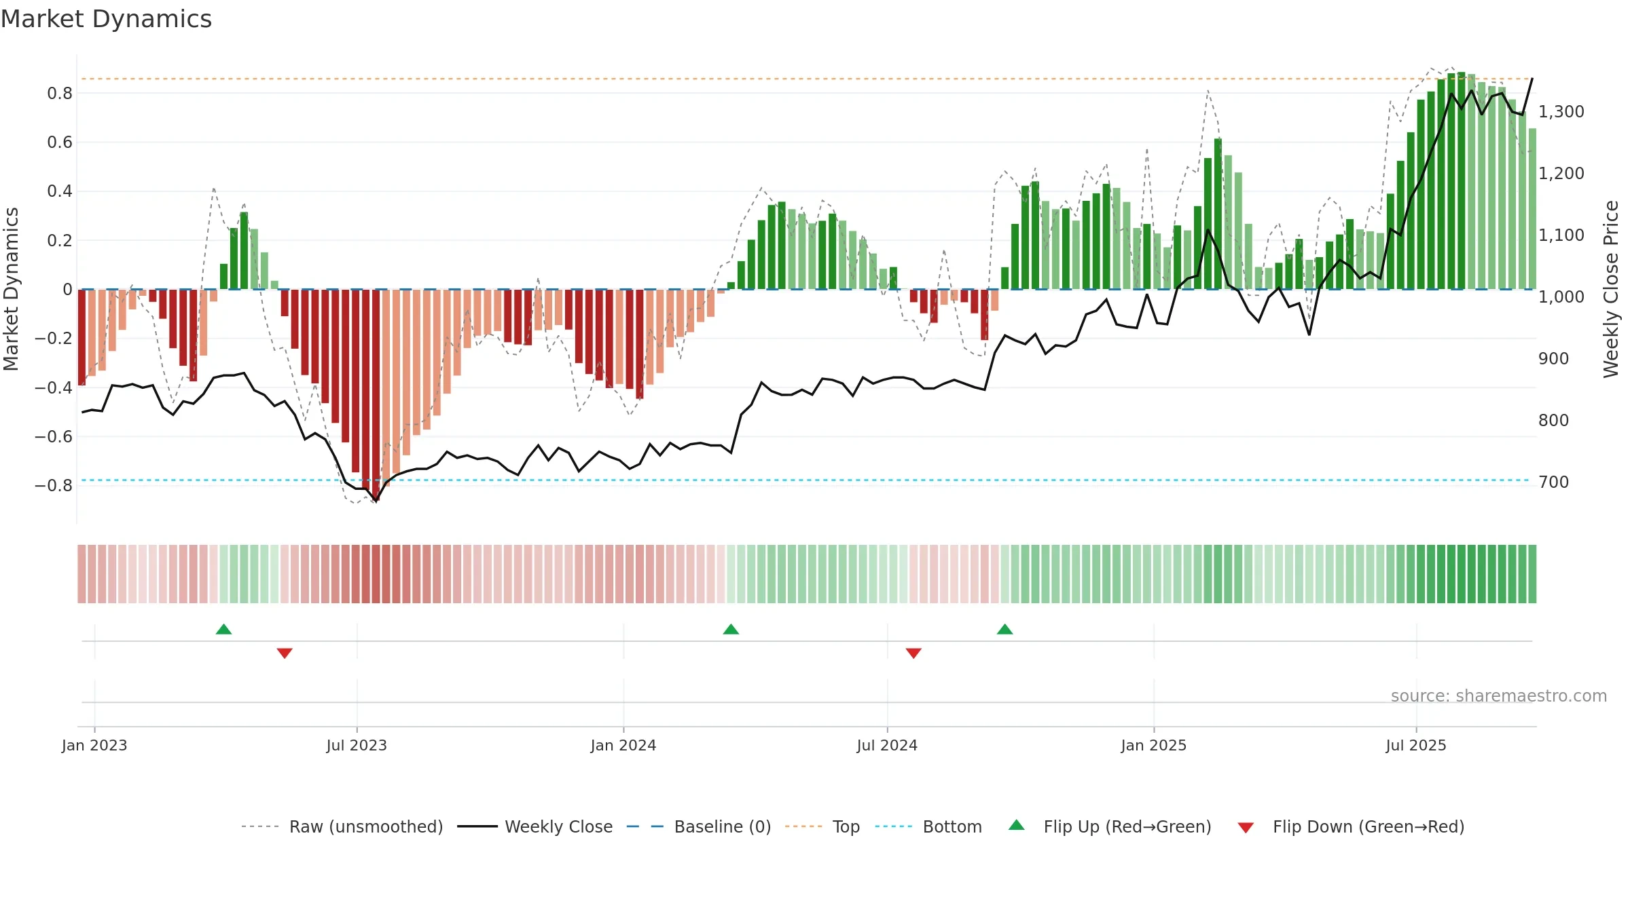Image resolution: width=1630 pixels, height=916 pixels.
Task: Click the 0.8 left axis label
Action: point(60,93)
